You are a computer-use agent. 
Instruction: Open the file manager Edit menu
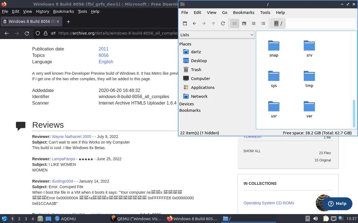(x=197, y=13)
